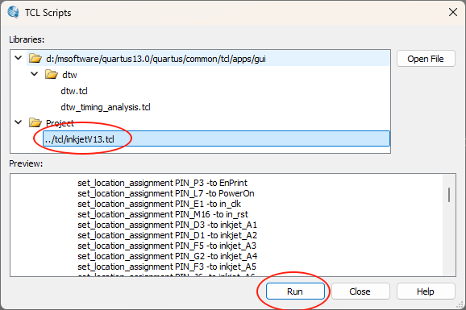The image size is (466, 310).
Task: Click the Open File button
Action: [426, 59]
